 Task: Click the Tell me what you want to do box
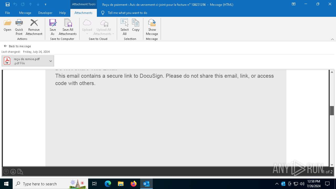(127, 13)
